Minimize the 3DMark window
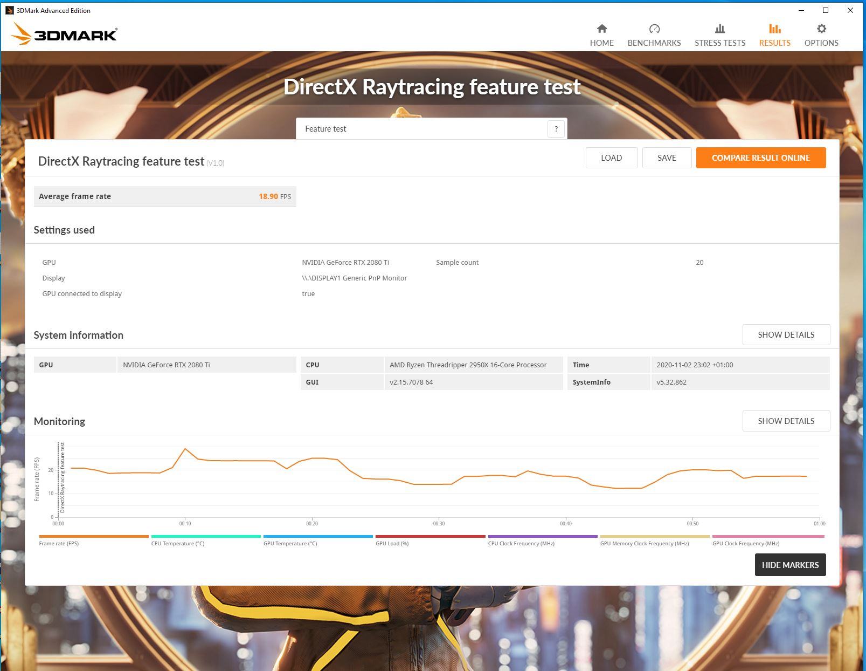The width and height of the screenshot is (866, 671). pos(801,10)
